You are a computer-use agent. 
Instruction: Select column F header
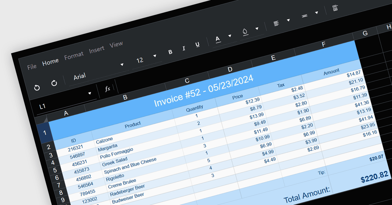324,44
